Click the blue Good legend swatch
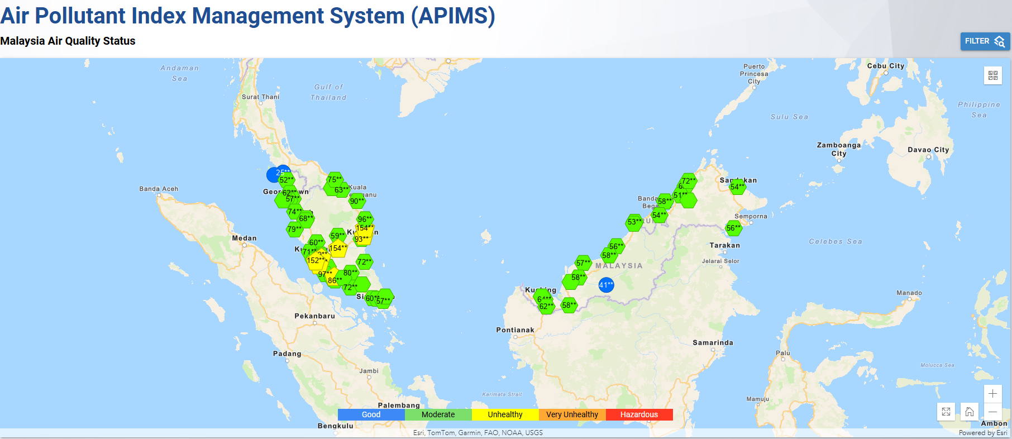This screenshot has height=439, width=1012. 371,414
